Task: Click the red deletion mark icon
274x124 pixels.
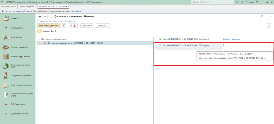Action: point(75,26)
